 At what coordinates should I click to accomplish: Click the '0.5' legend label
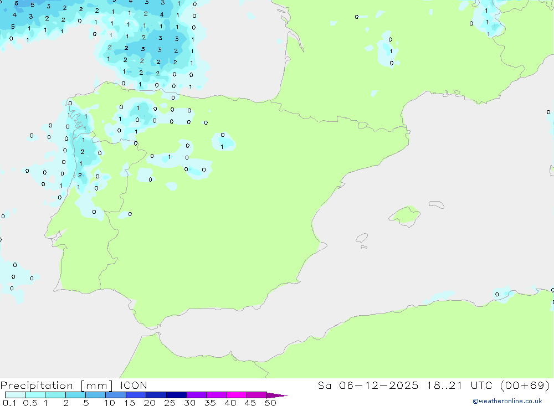pyautogui.click(x=30, y=403)
